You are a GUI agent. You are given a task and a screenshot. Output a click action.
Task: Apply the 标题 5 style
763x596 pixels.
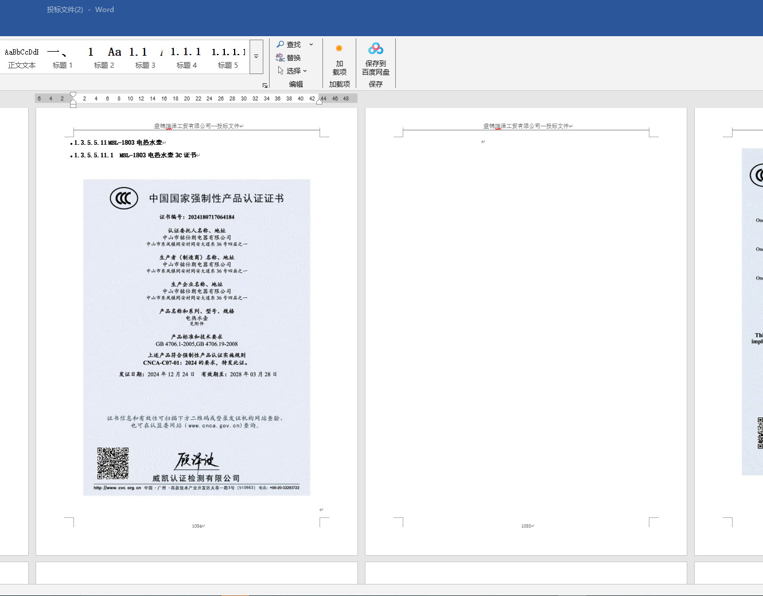pos(228,57)
